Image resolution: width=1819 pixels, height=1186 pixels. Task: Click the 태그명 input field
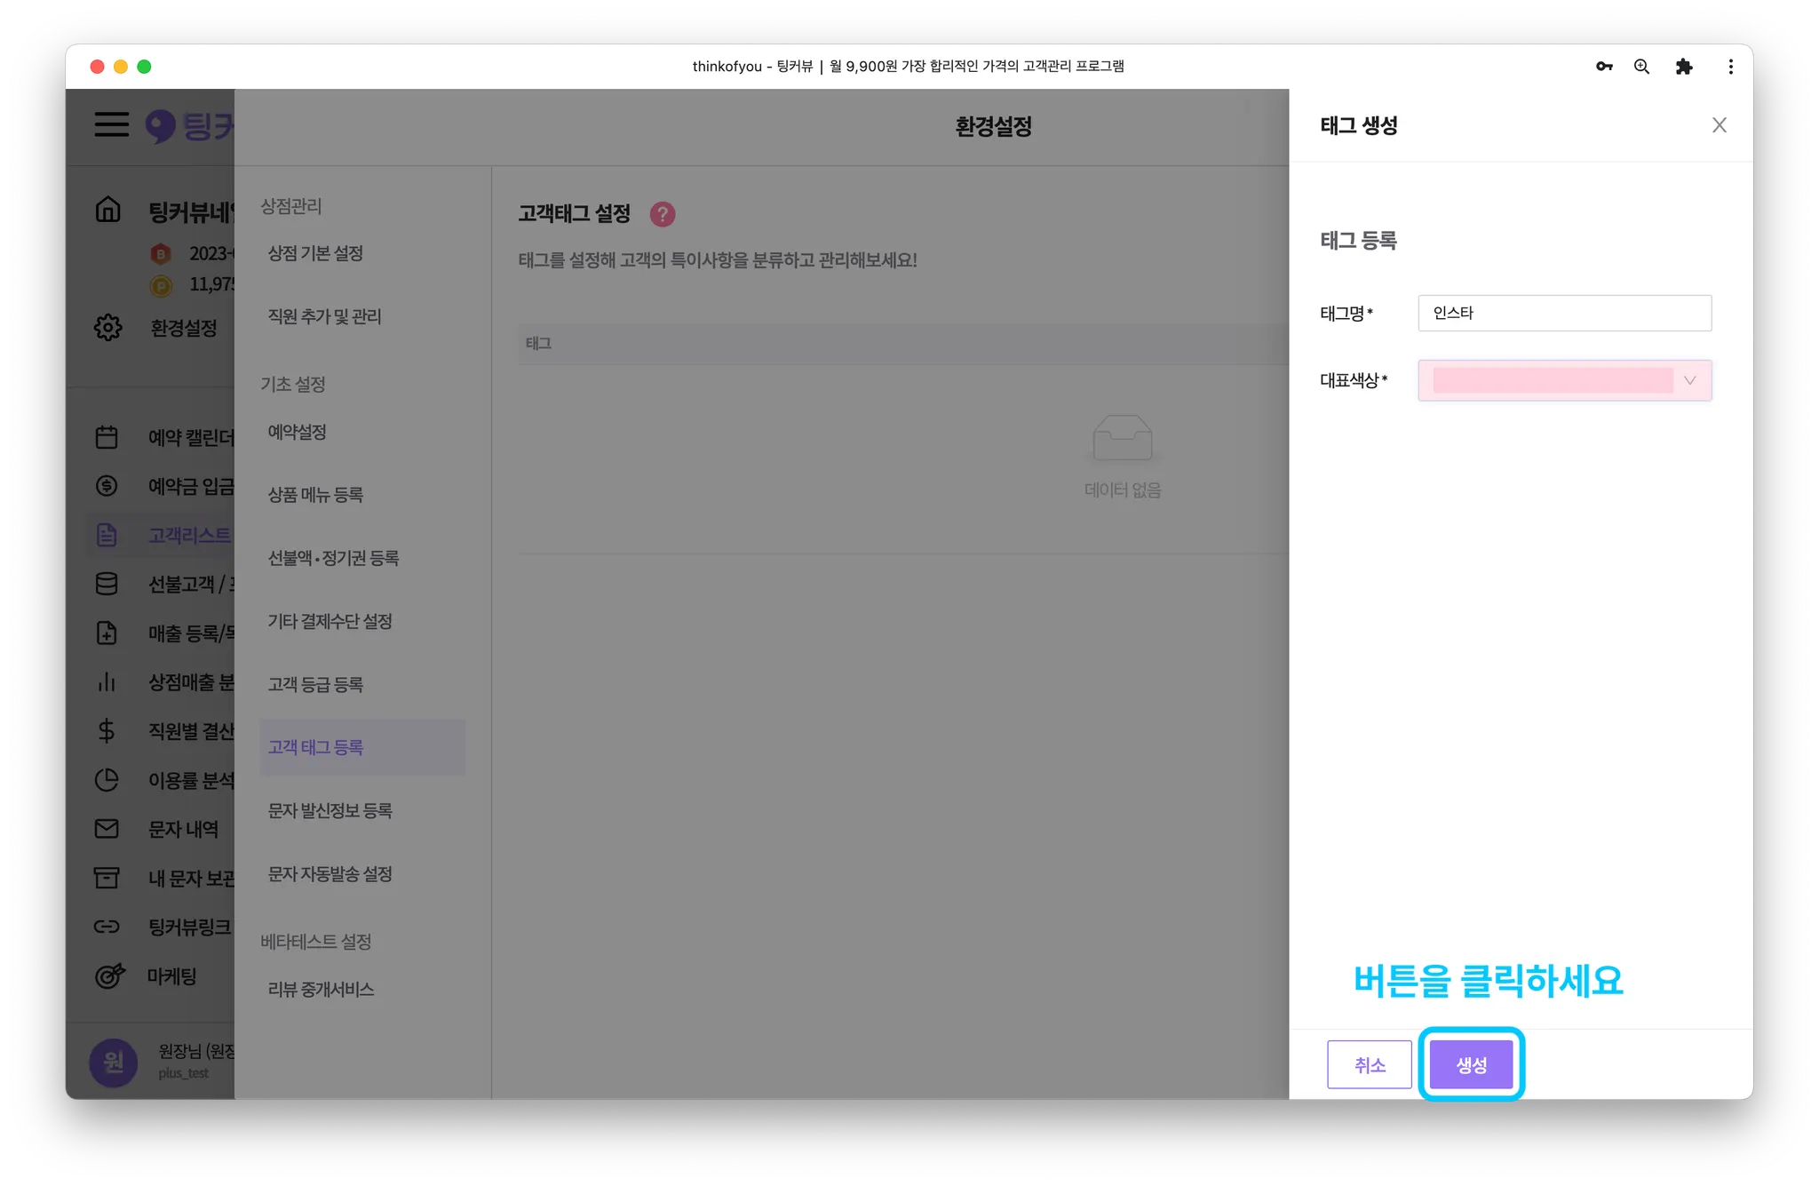(1564, 313)
